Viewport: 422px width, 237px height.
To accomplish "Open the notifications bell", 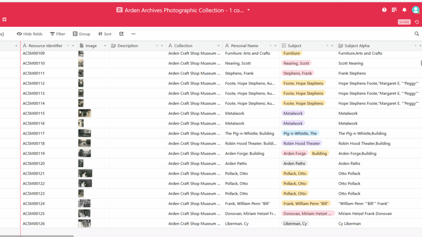I will coord(404,10).
